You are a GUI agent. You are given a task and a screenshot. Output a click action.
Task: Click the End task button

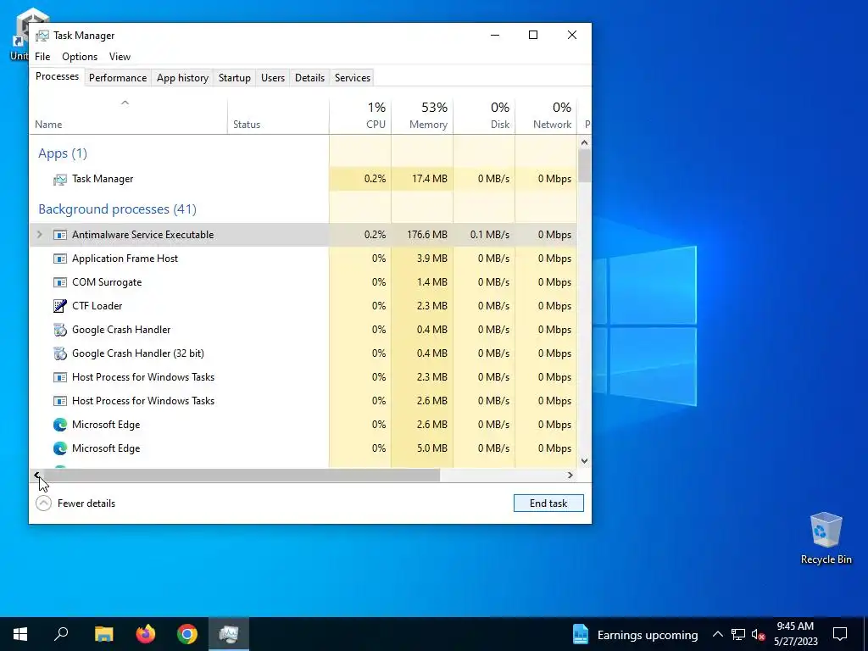click(548, 504)
